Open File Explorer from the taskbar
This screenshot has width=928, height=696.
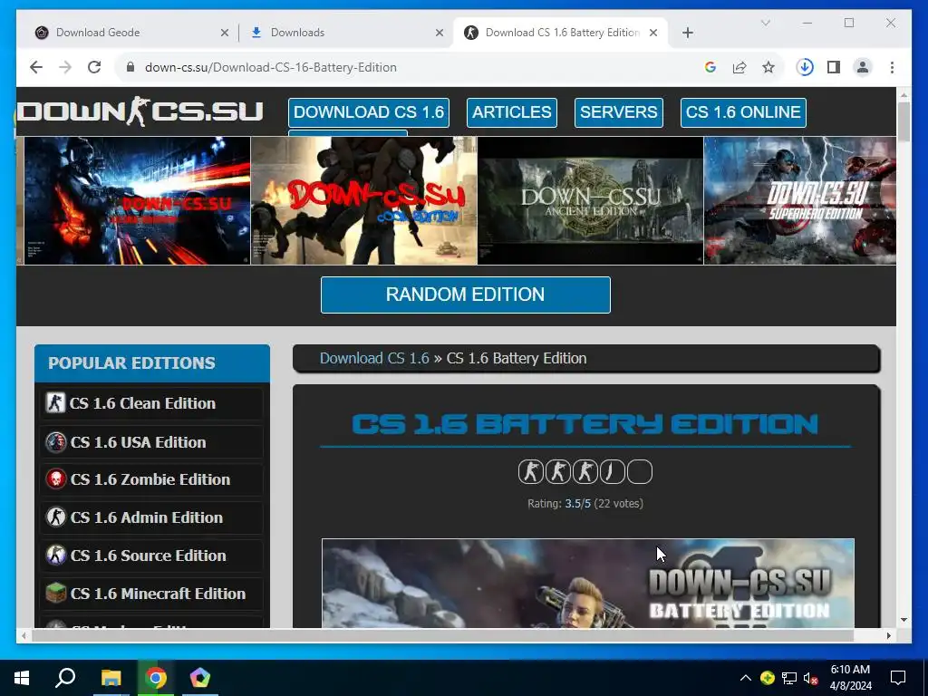pos(111,678)
